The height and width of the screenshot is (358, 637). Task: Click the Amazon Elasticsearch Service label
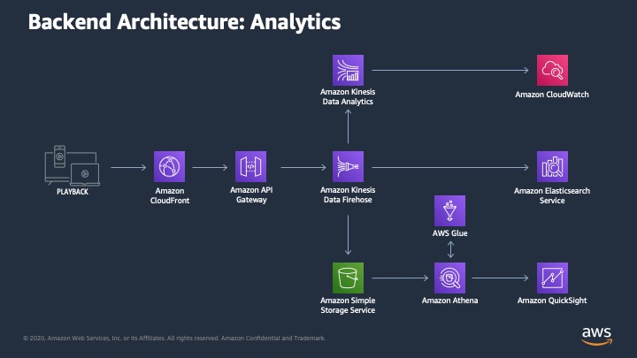click(x=552, y=195)
